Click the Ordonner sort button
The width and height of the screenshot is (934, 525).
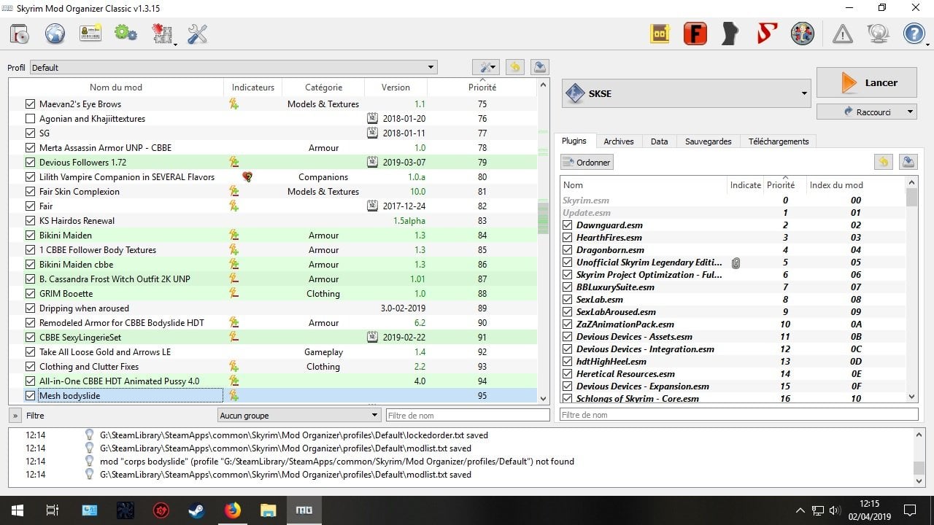[x=587, y=162]
